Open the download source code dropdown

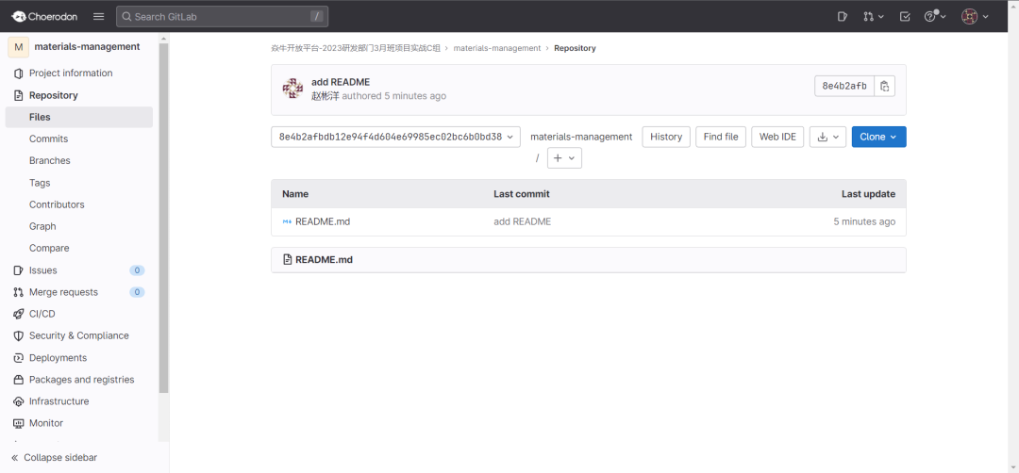pos(828,137)
